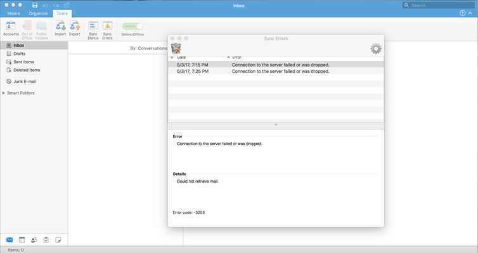478x253 pixels.
Task: Switch to Tasks view icon
Action: 46,240
